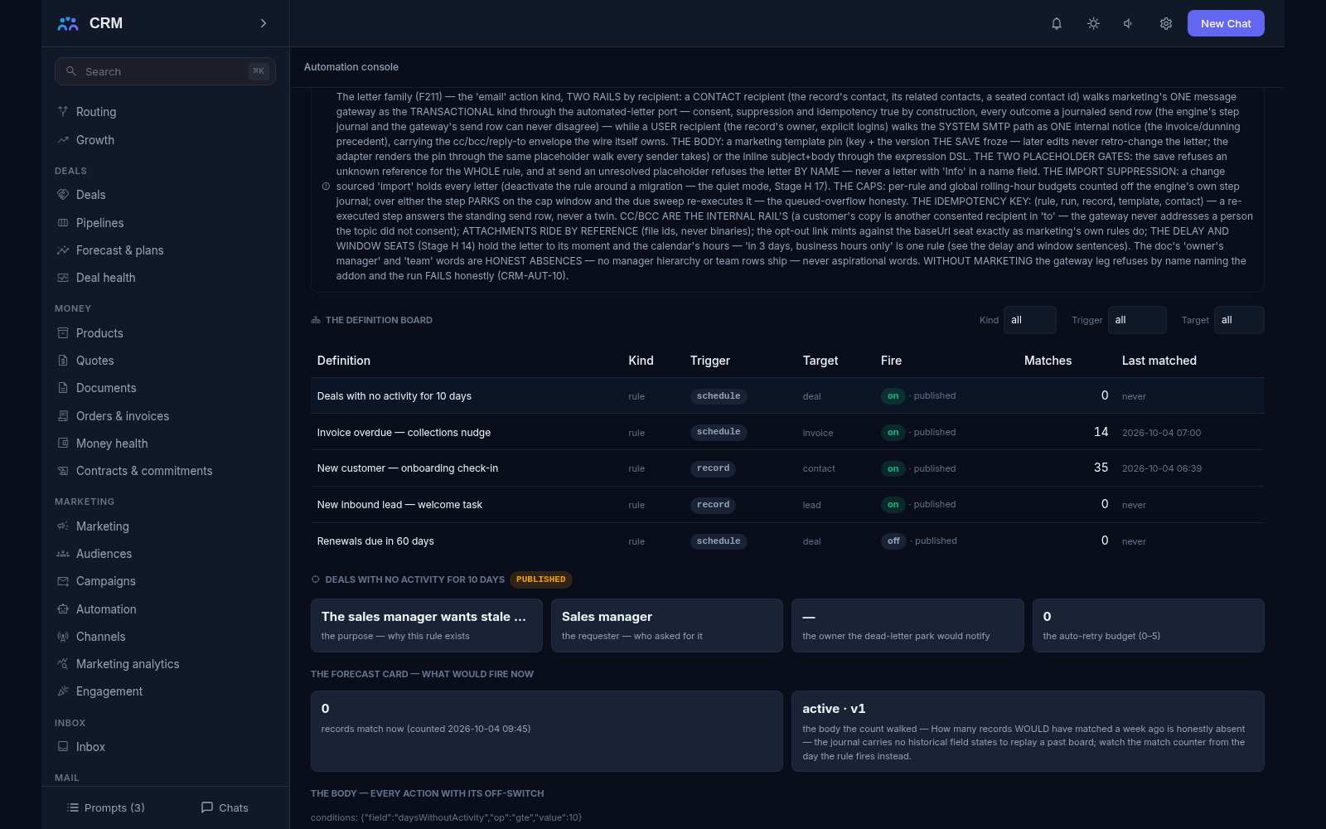Click the auto-retry budget card
This screenshot has width=1326, height=829.
pyautogui.click(x=1148, y=626)
